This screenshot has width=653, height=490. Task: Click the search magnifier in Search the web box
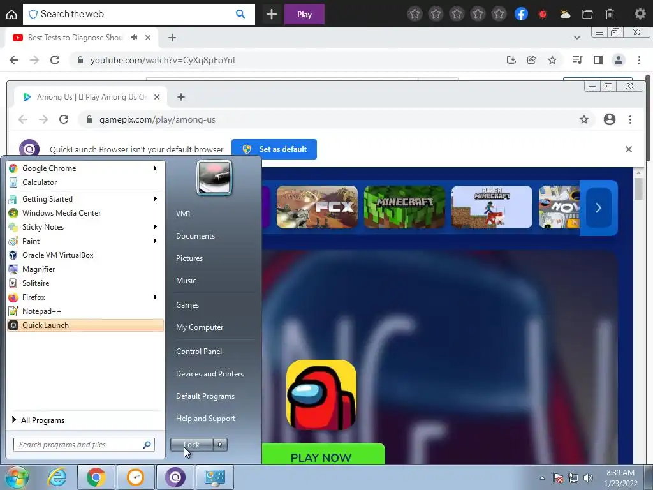point(240,14)
